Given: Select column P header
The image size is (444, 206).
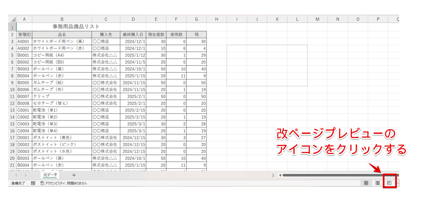Looking at the screenshot, I should click(378, 20).
